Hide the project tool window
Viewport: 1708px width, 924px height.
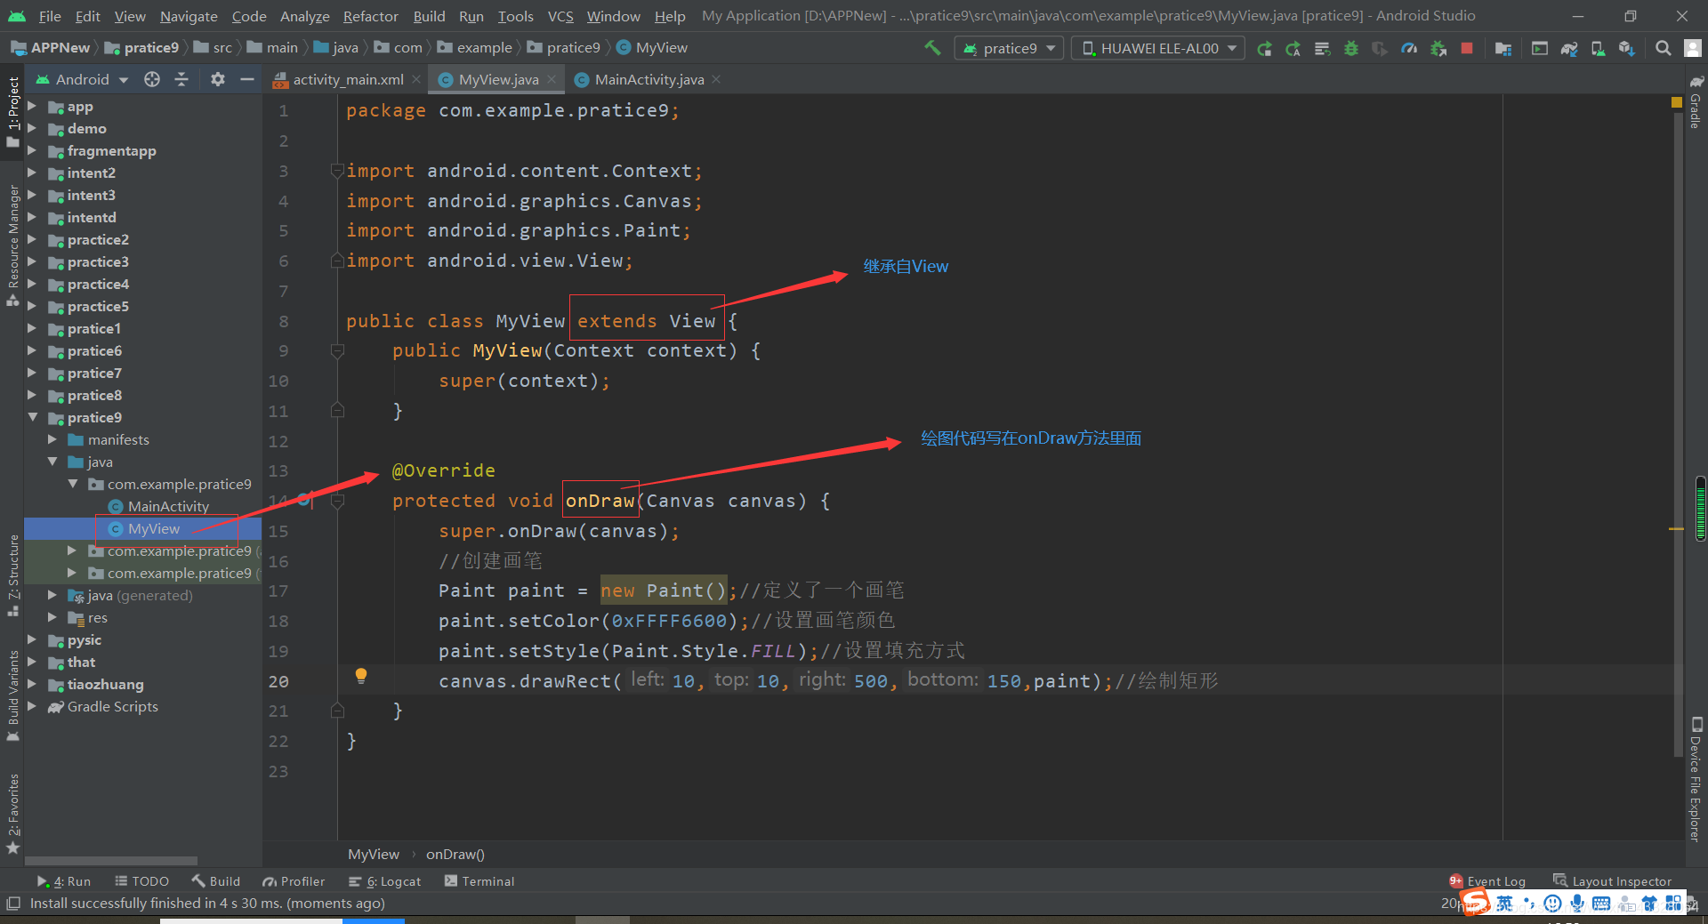click(x=247, y=79)
